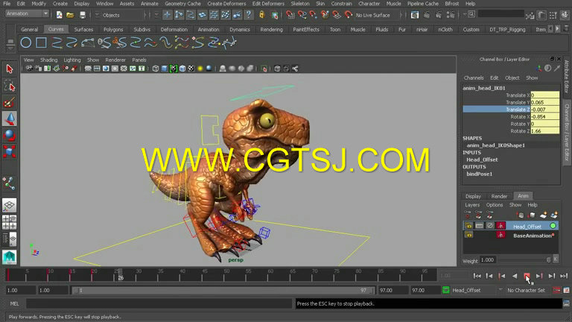This screenshot has height=322, width=572.
Task: Click the Save Scene disk icon
Action: [83, 15]
